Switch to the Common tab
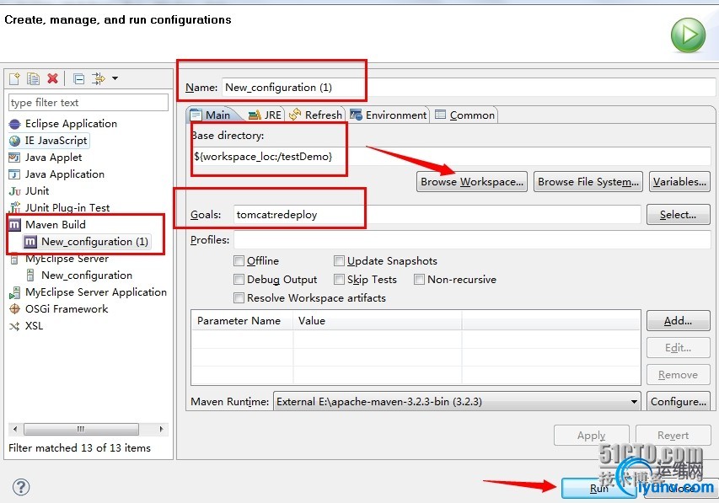 click(x=465, y=115)
